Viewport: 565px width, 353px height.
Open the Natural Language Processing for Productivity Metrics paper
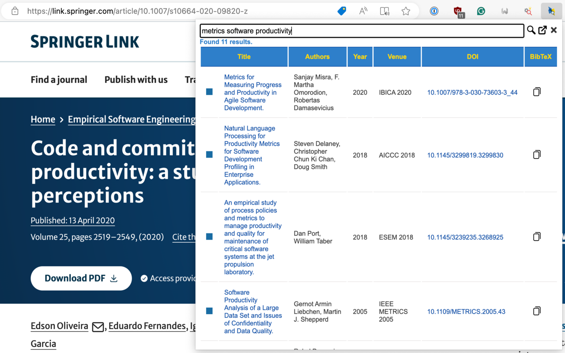tap(252, 155)
